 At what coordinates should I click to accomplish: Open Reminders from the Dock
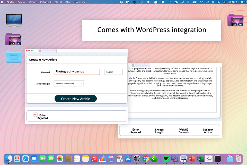pyautogui.click(x=77, y=159)
